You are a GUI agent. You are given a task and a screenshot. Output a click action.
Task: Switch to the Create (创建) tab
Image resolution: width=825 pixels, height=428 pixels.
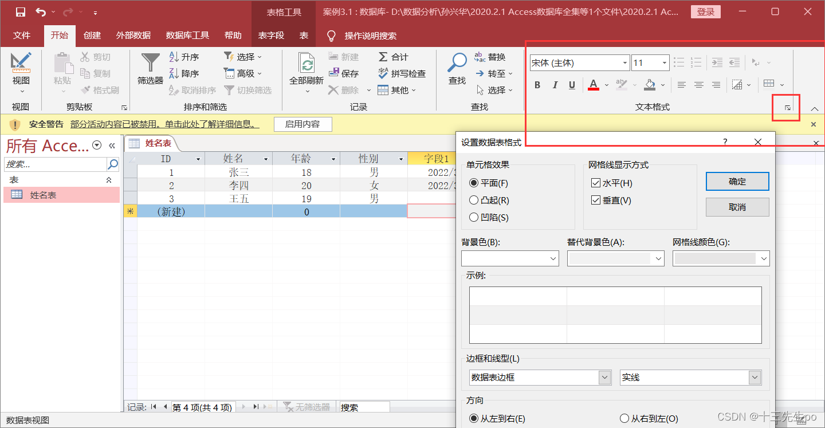click(x=92, y=36)
